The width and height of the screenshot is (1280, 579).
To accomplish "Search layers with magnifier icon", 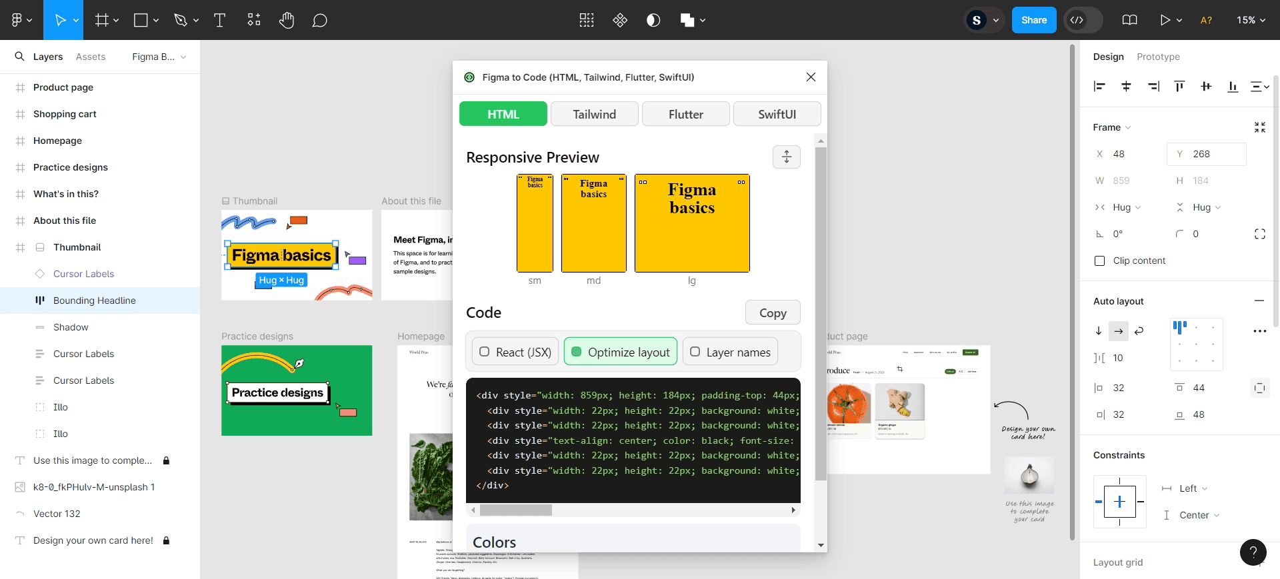I will 19,57.
